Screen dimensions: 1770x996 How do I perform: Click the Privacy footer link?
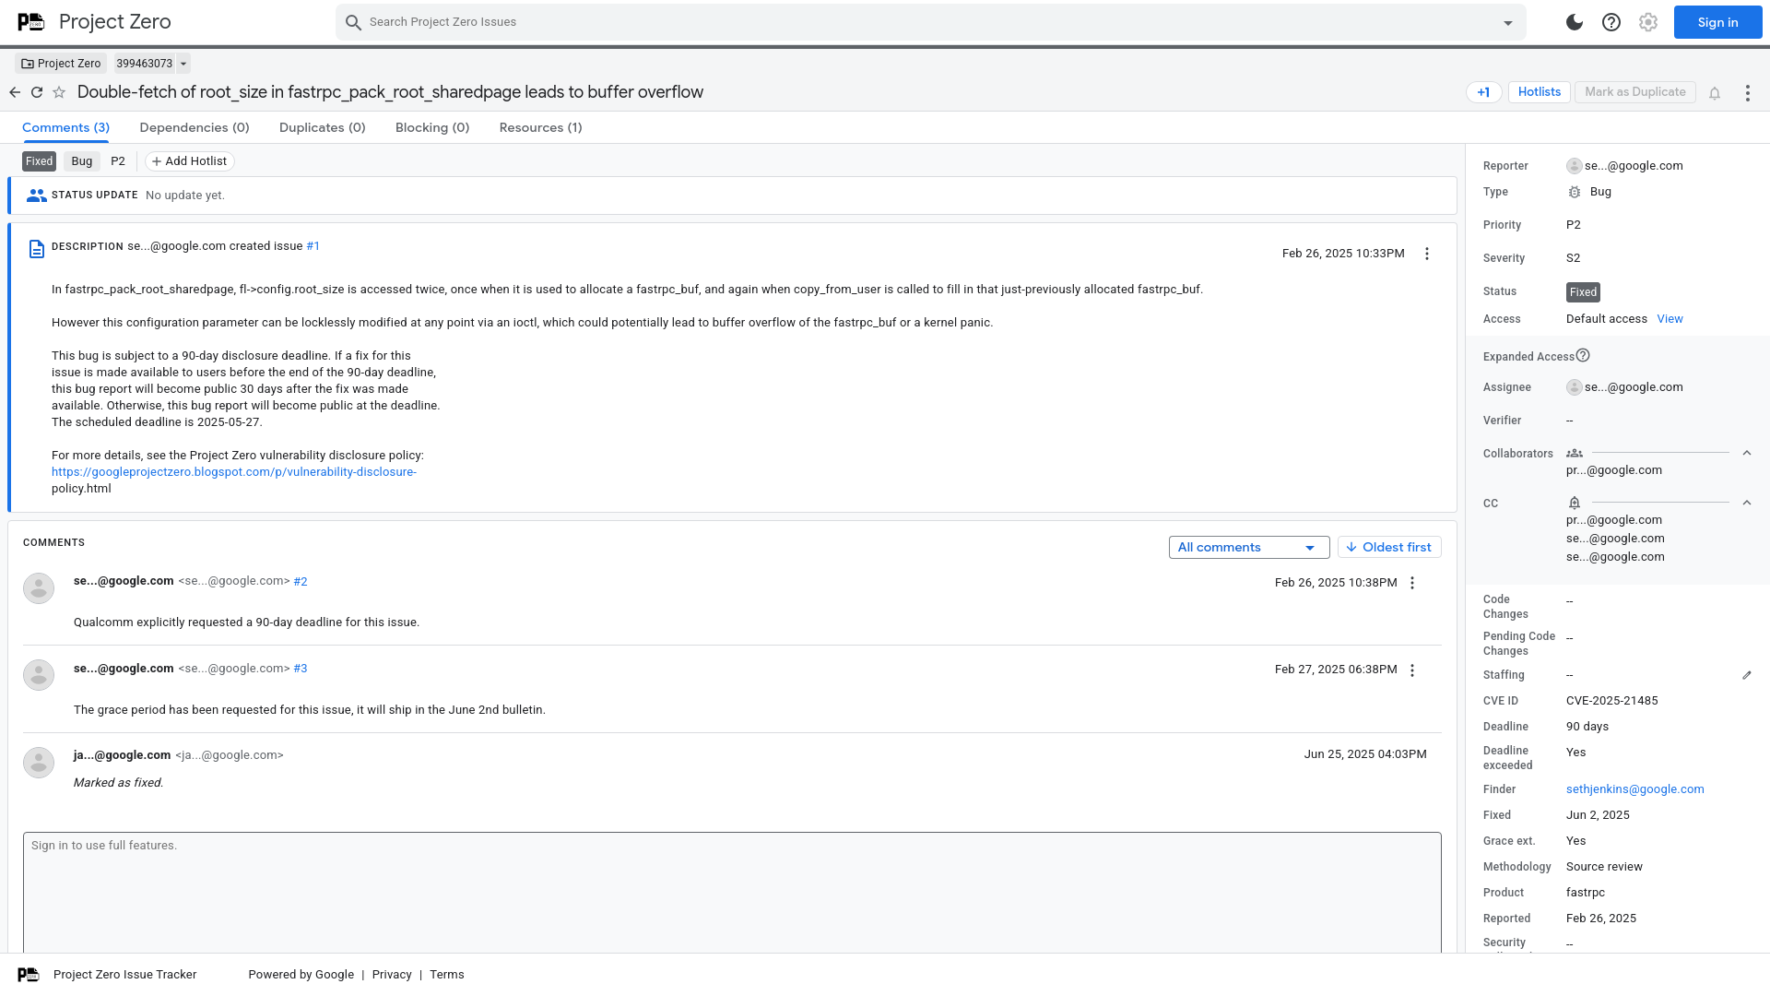pyautogui.click(x=392, y=975)
